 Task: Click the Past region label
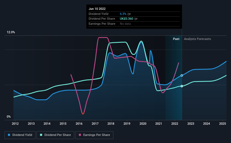176,39
